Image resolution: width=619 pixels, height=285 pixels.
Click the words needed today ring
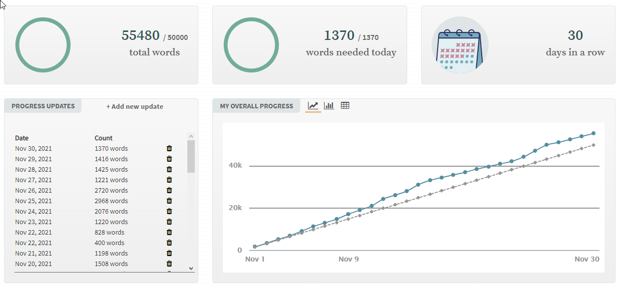point(251,45)
